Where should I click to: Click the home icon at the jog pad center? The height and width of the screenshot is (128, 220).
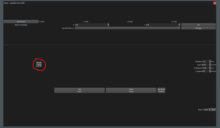click(x=39, y=64)
